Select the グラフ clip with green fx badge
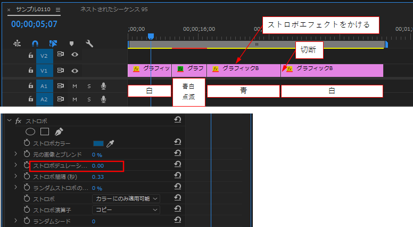 pos(189,71)
